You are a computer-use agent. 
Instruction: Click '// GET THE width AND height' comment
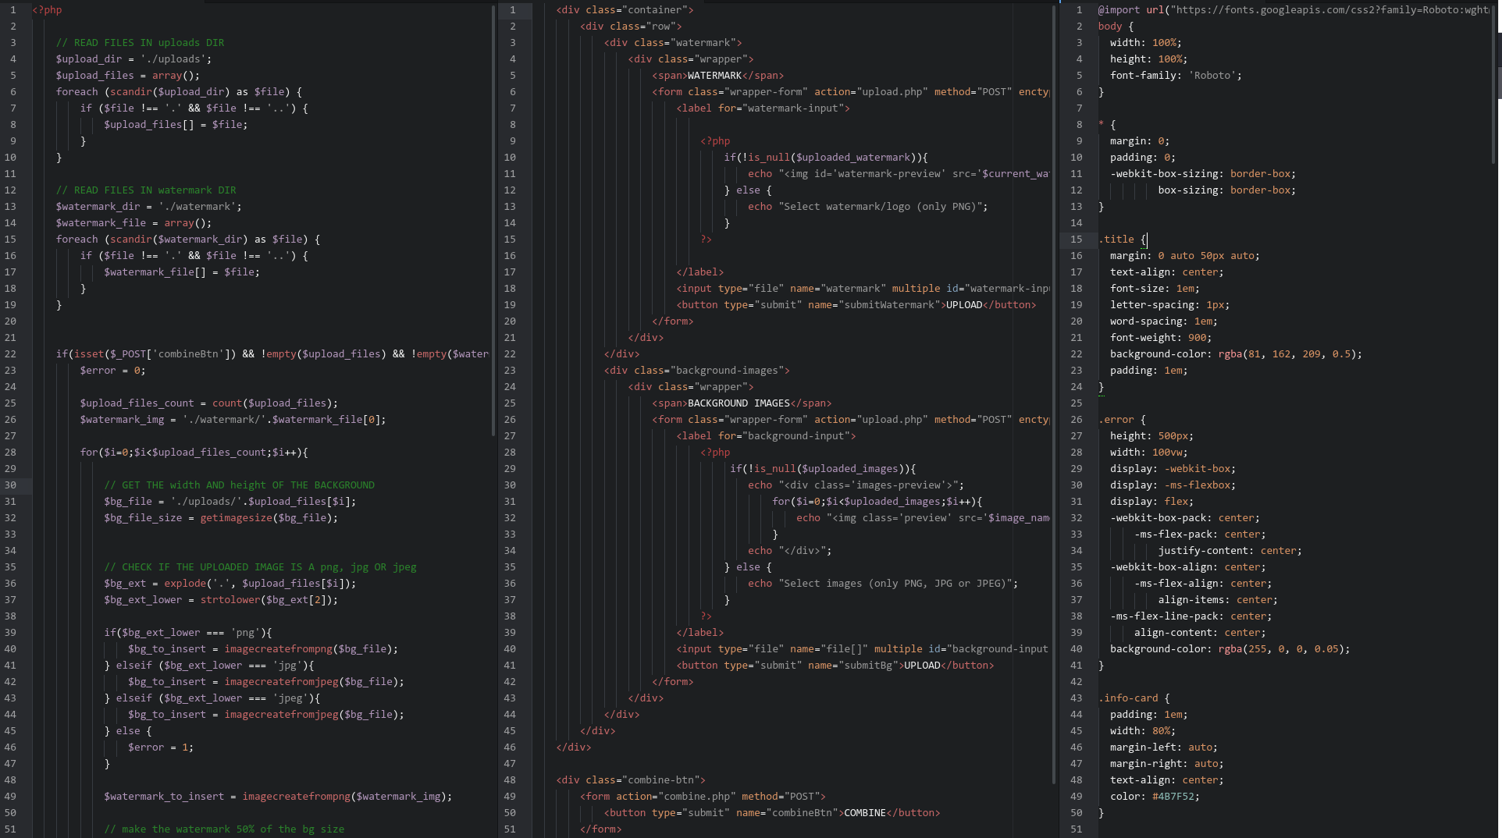[x=239, y=485]
